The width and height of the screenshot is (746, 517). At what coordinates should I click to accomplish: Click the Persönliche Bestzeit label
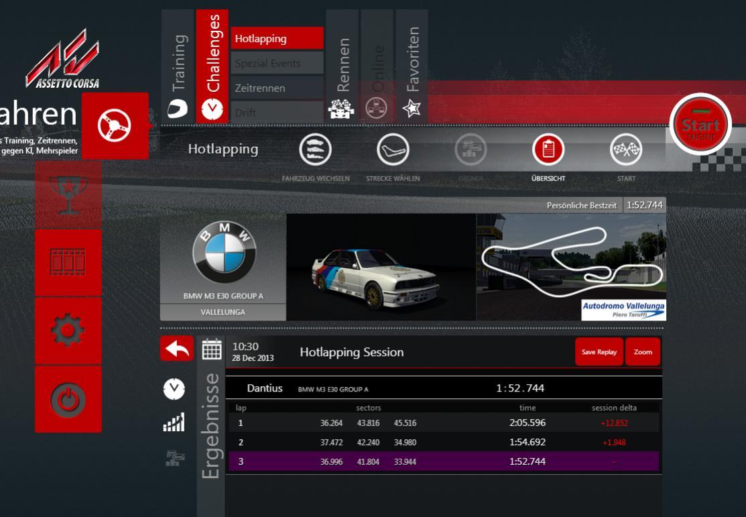581,206
